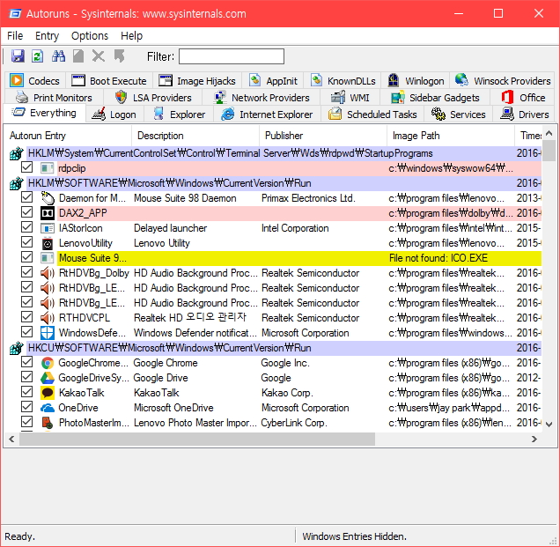
Task: Click the Properties page toolbar icon
Action: 78,56
